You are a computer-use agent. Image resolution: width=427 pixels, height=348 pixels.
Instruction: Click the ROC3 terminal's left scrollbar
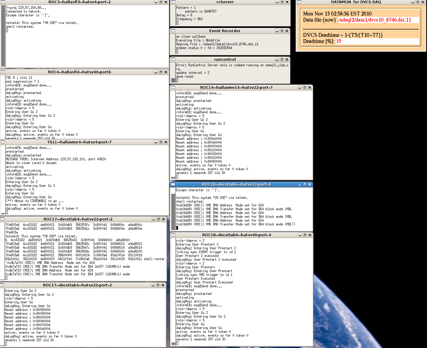click(x=3, y=36)
